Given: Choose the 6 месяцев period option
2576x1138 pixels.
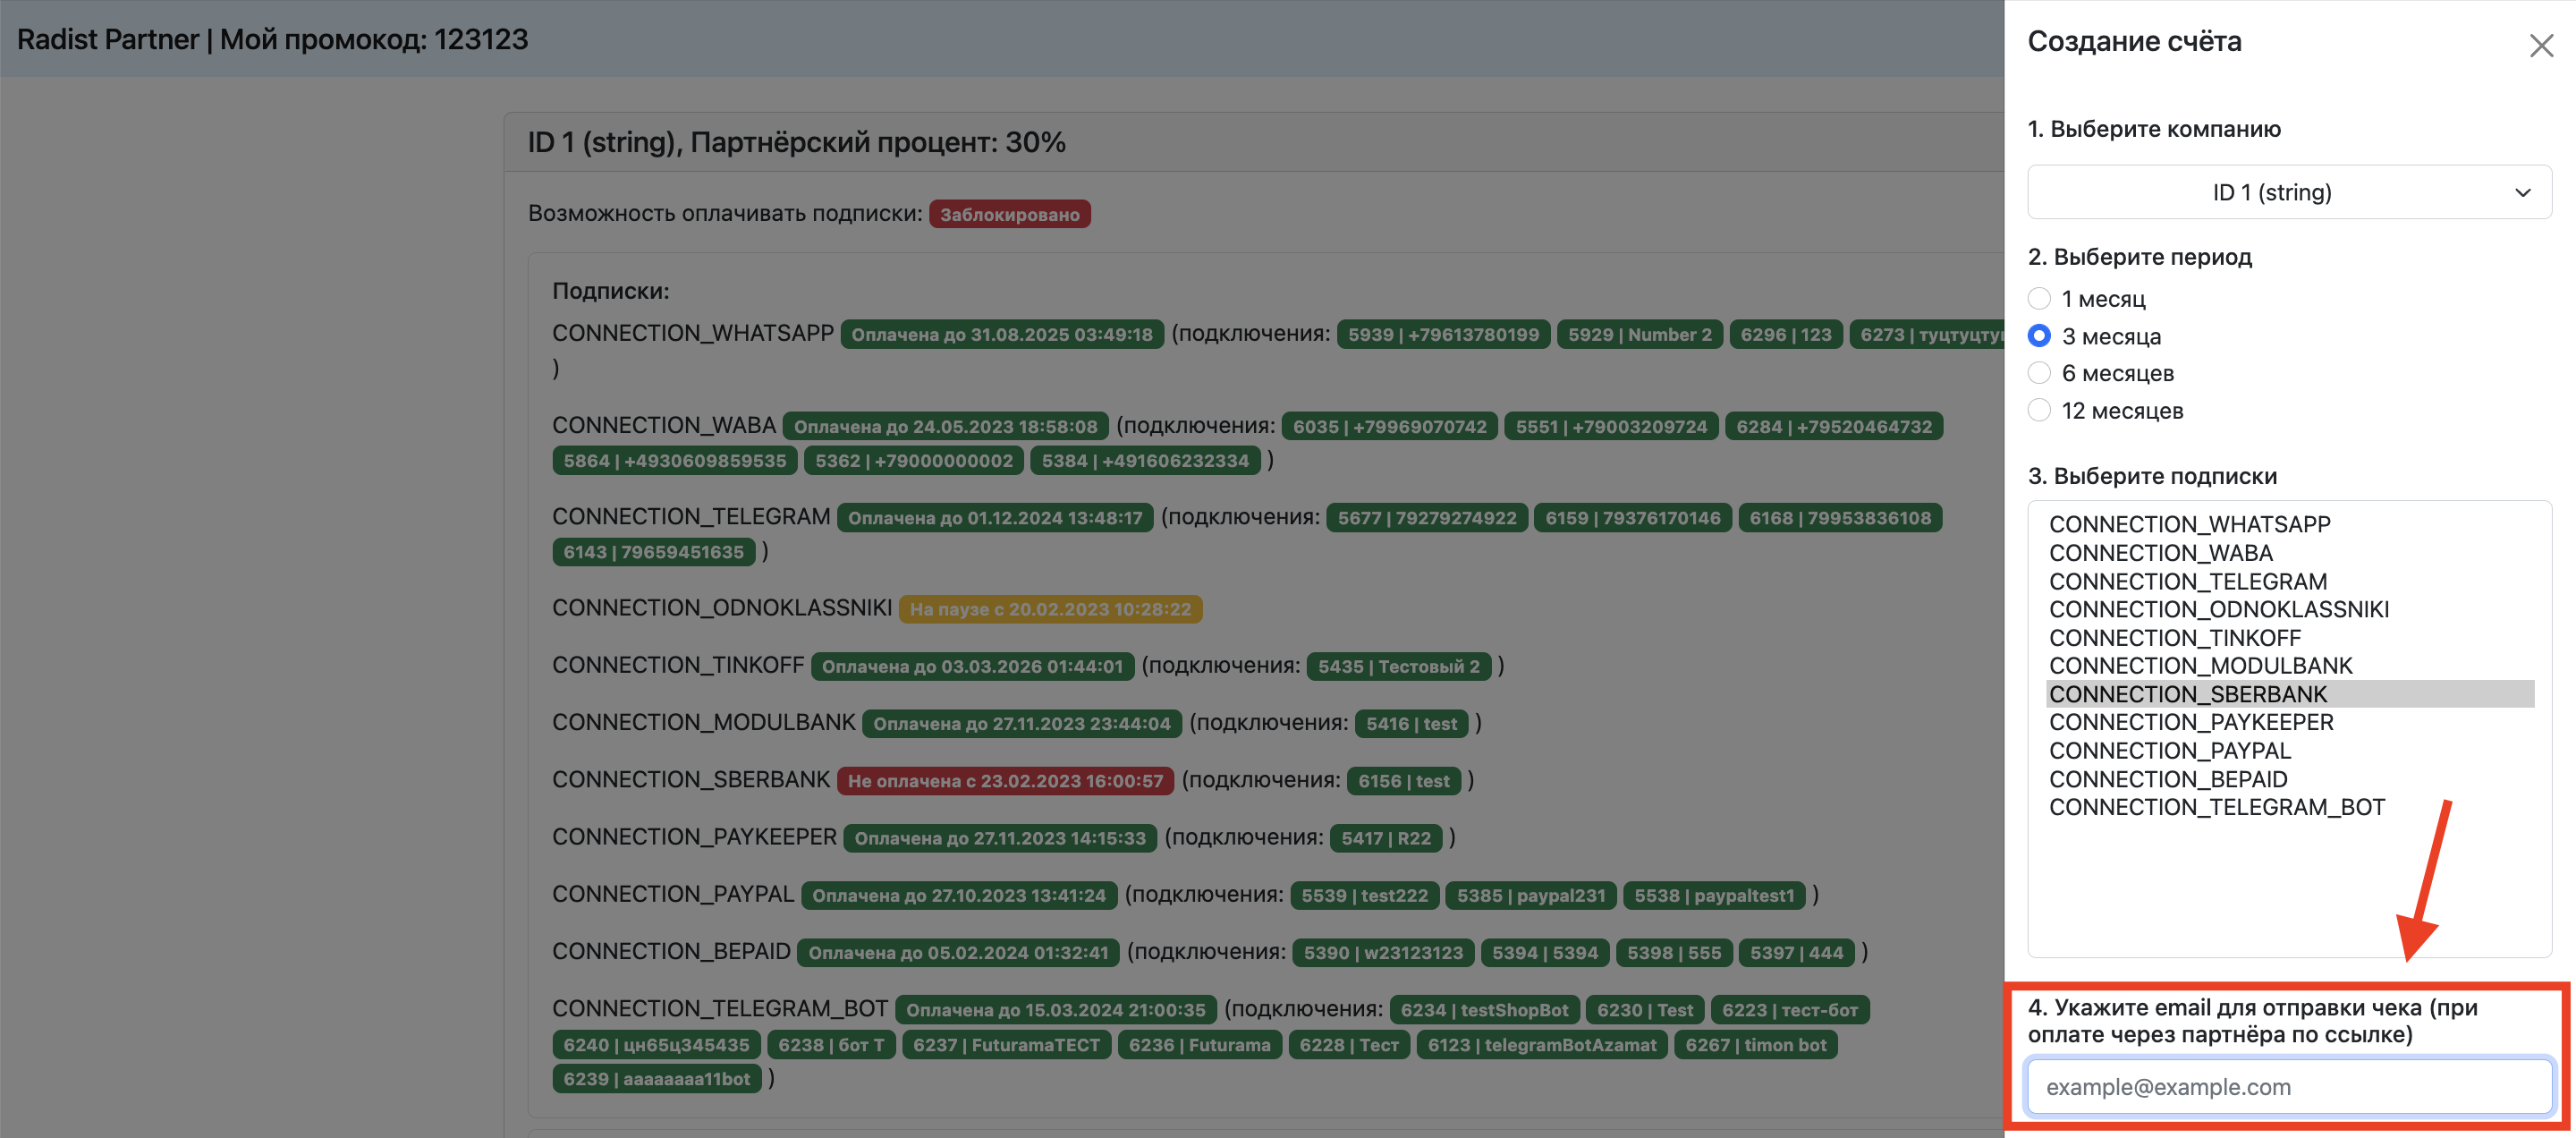Looking at the screenshot, I should (x=2039, y=373).
